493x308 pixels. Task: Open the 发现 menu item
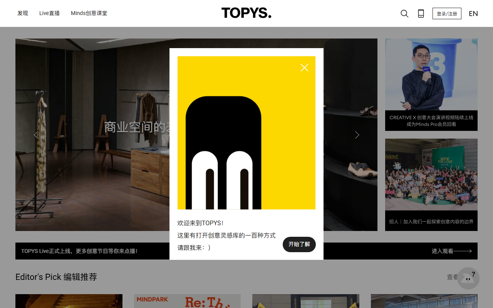pos(23,13)
